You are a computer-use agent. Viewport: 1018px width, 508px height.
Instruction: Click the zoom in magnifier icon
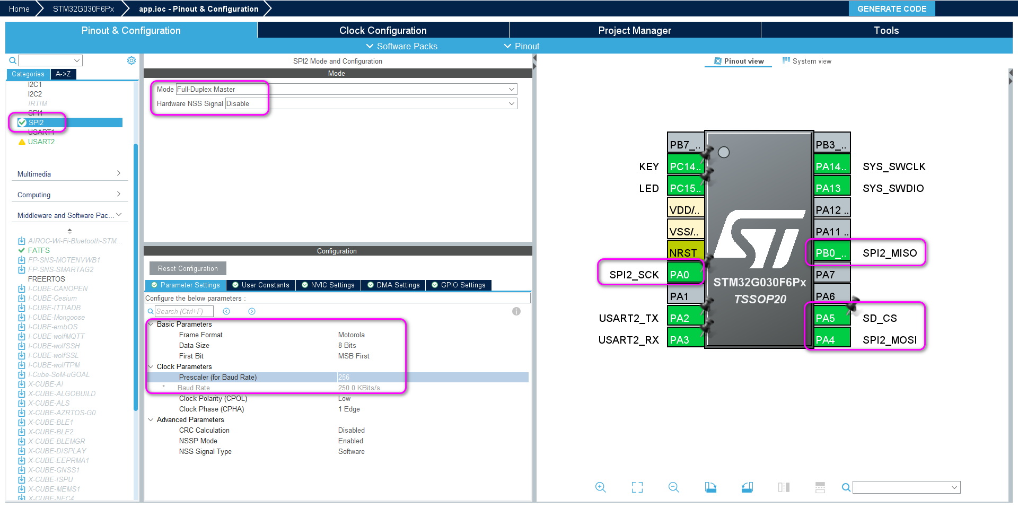(x=600, y=487)
